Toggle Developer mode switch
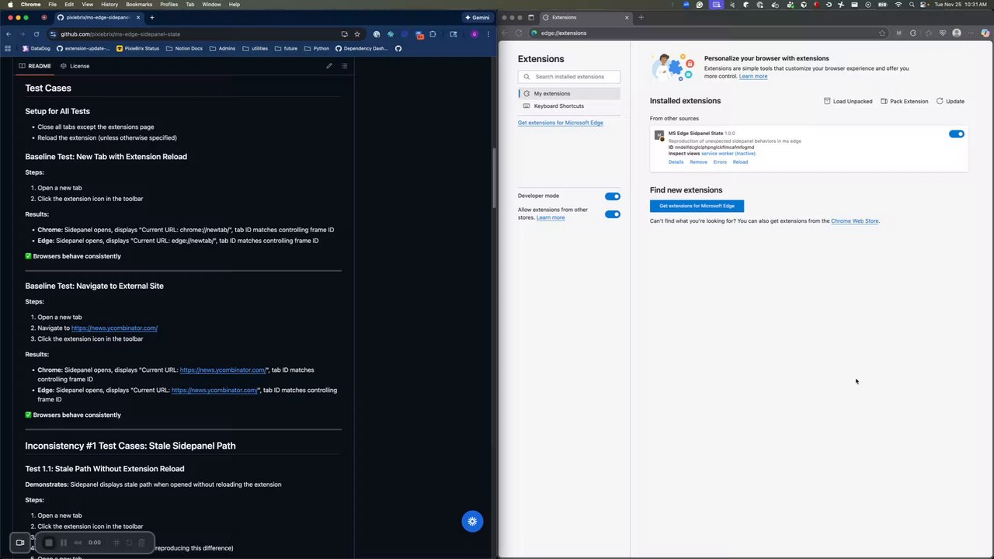This screenshot has height=559, width=994. [613, 196]
